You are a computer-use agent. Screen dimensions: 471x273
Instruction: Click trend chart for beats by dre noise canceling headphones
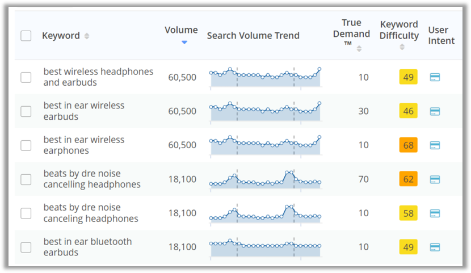click(266, 213)
